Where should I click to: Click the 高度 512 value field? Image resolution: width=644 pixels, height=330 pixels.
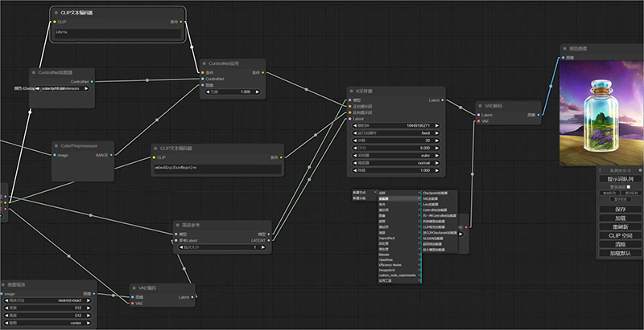[x=47, y=316]
